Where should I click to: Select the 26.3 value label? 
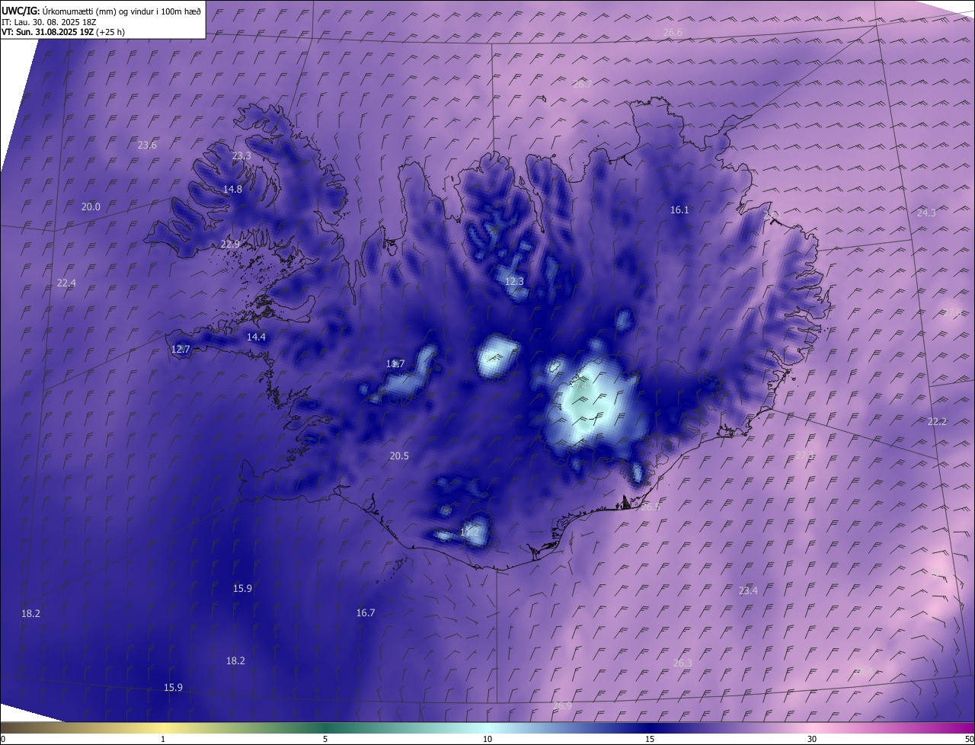point(682,663)
